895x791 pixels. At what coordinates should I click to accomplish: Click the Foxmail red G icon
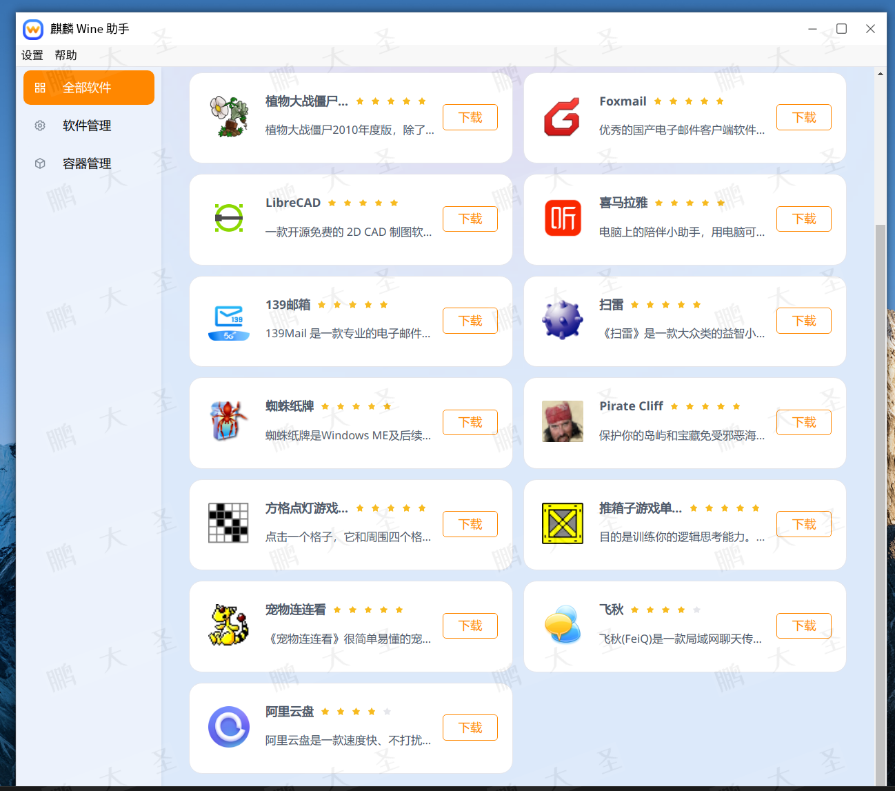562,117
